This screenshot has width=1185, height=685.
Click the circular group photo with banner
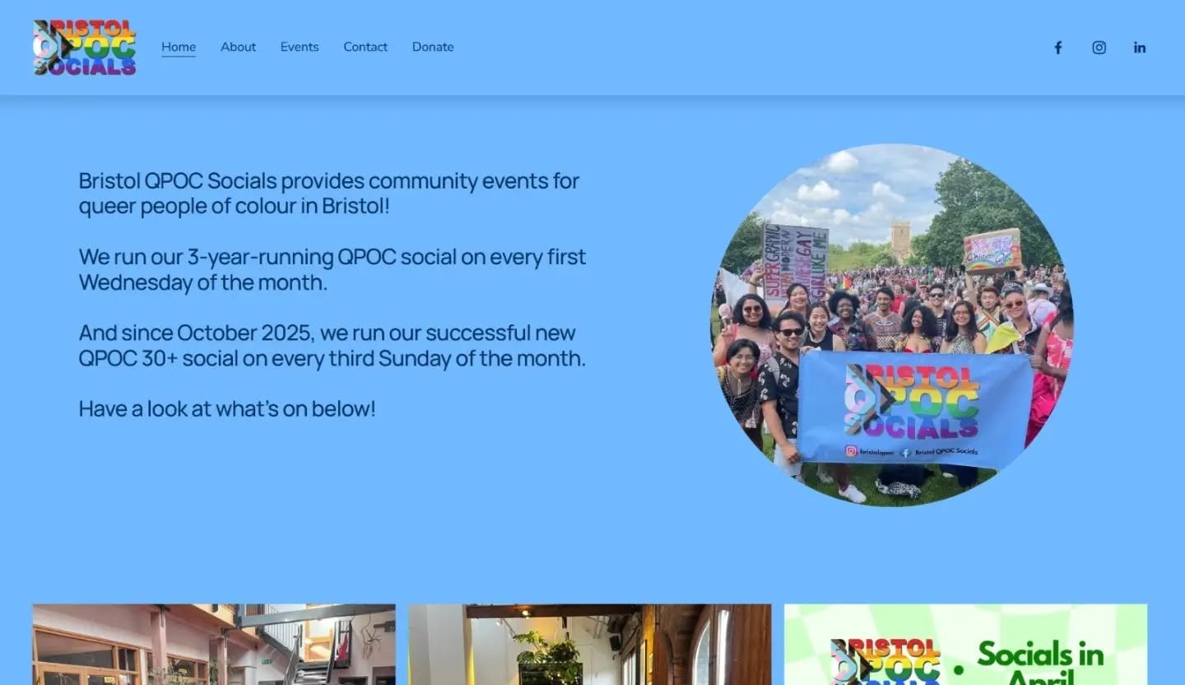pos(893,324)
